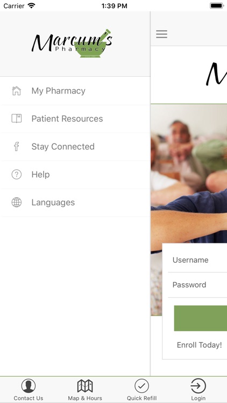Screen dimensions: 227x403
Task: Tap the Map & Hours map icon
Action: (85, 386)
